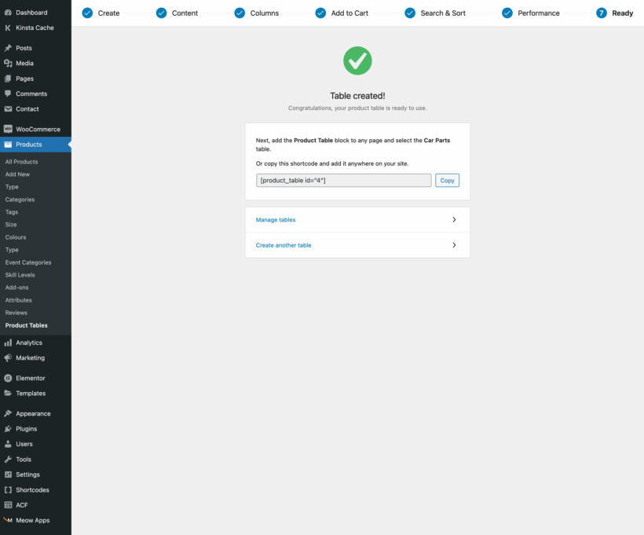This screenshot has width=644, height=535.
Task: Select Product Tables in Products submenu
Action: [26, 325]
